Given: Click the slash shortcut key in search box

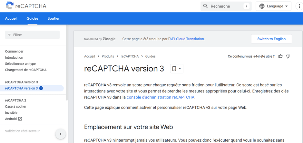Looking at the screenshot, I should coord(246,6).
